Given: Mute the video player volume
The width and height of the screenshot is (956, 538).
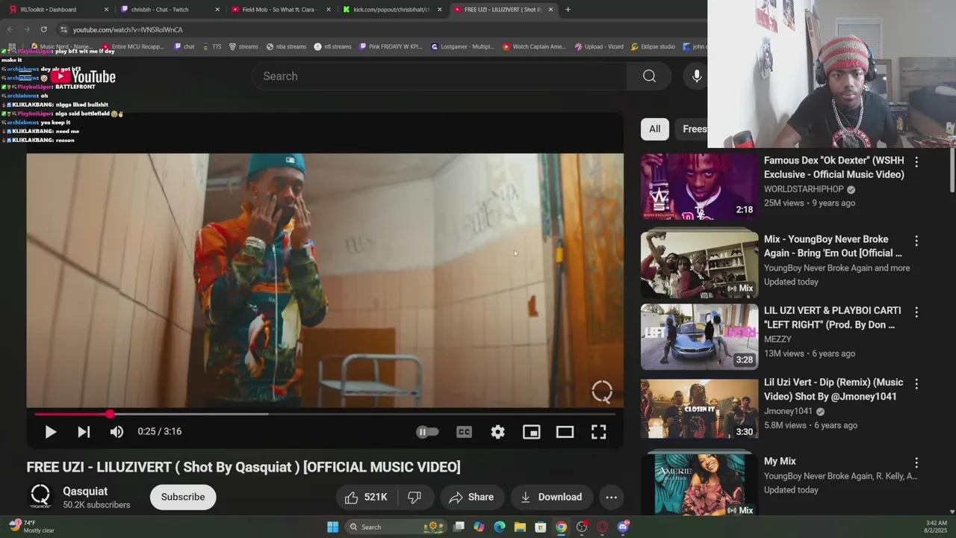Looking at the screenshot, I should click(117, 432).
